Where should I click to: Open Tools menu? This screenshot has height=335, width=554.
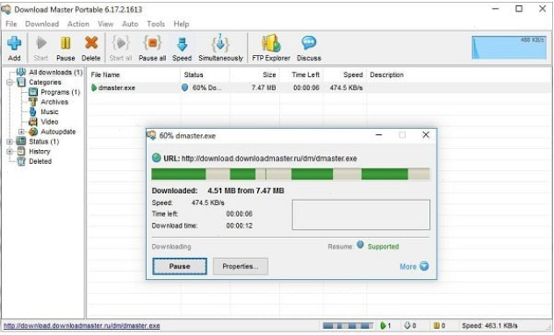[x=155, y=24]
